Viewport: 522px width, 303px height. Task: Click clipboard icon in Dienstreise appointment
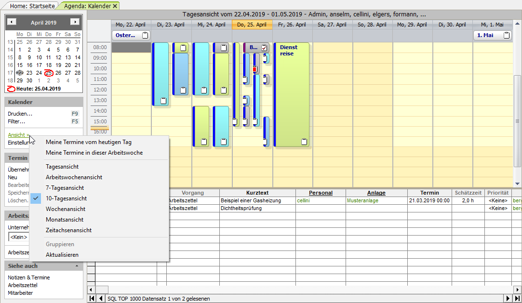tap(304, 142)
